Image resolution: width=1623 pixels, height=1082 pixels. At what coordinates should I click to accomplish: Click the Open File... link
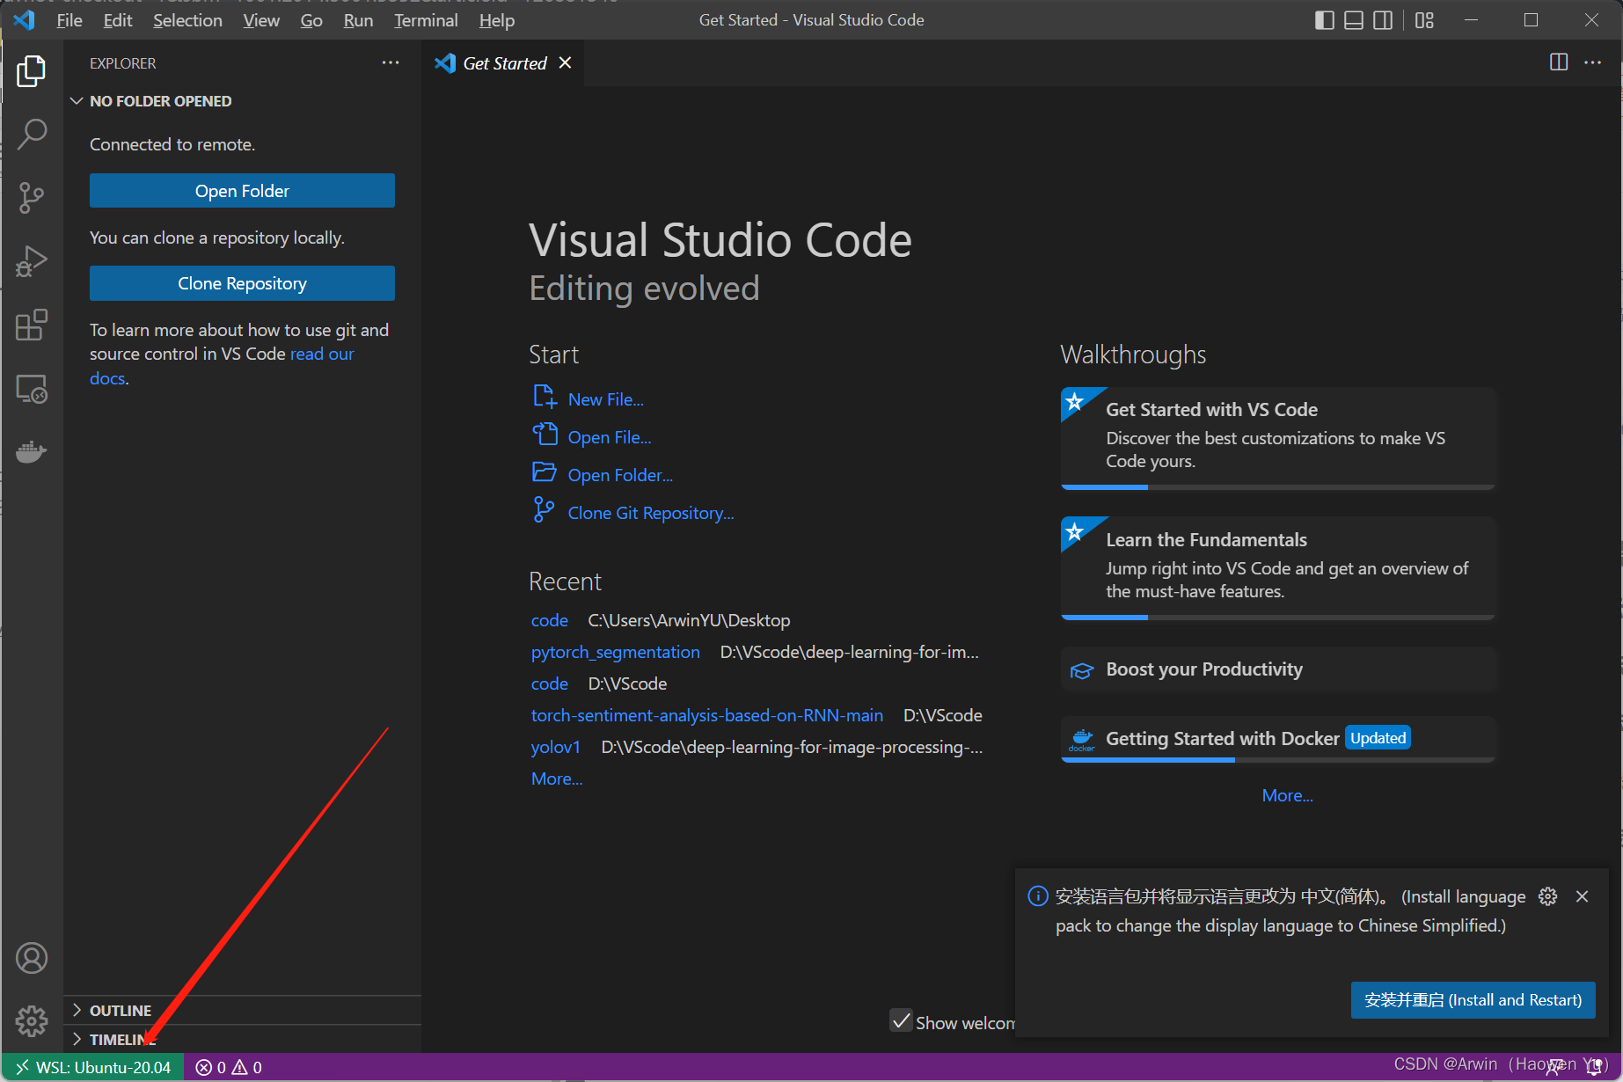tap(610, 437)
